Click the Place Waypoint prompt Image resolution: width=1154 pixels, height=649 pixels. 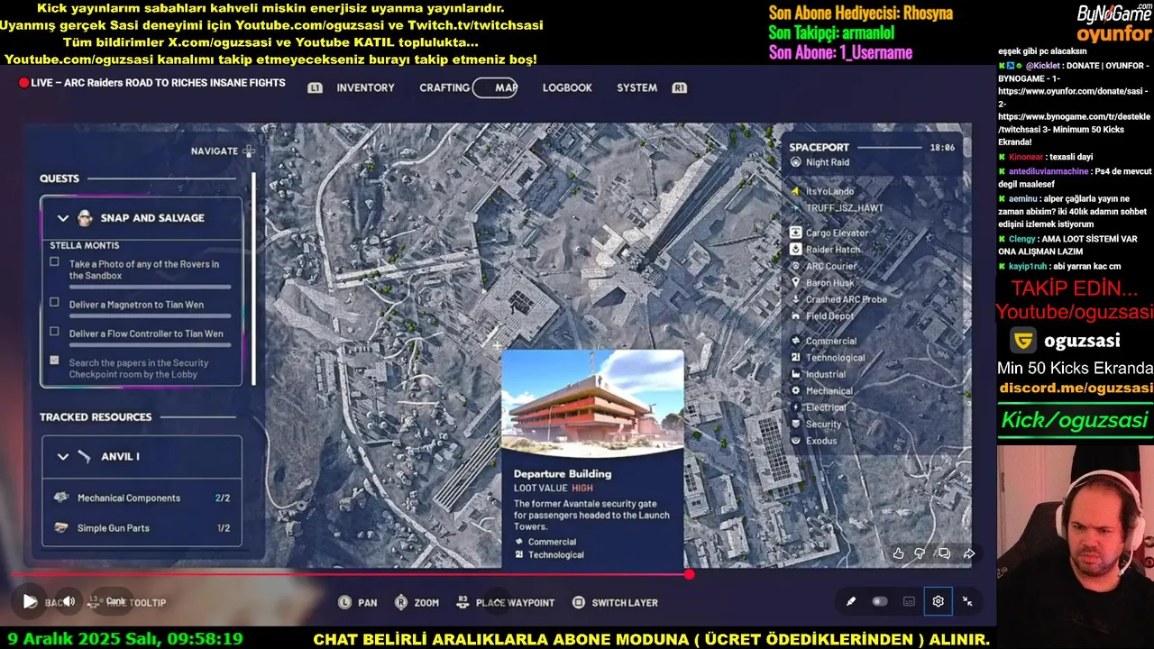[505, 602]
